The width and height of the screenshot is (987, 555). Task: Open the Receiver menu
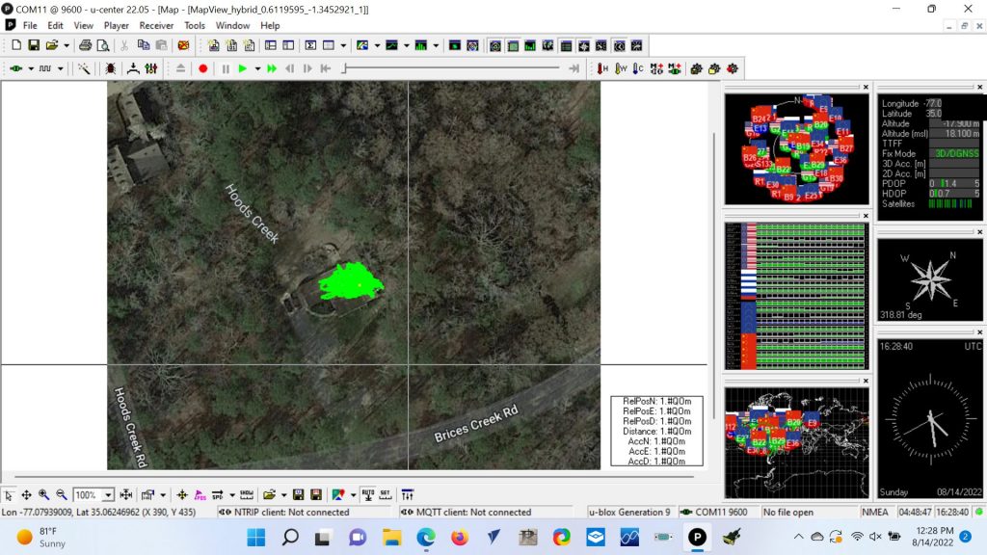coord(156,25)
